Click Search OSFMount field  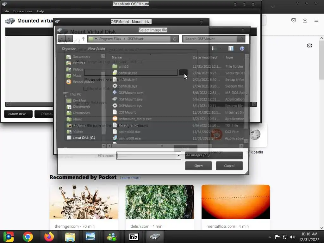tap(210, 39)
